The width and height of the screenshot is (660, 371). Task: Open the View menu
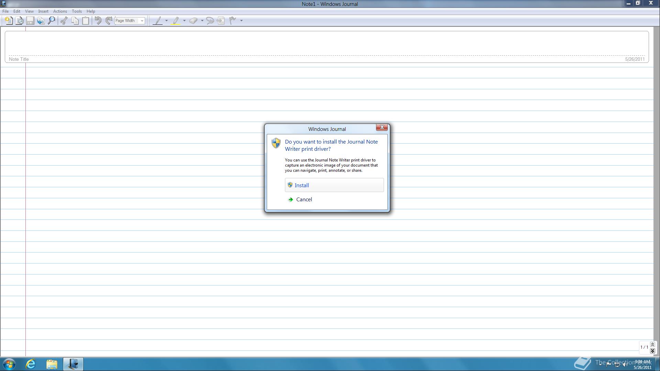click(x=29, y=11)
